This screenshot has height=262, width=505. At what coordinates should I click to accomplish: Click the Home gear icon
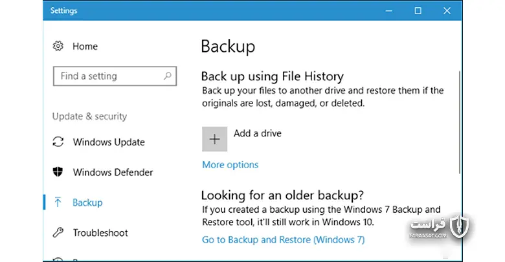(x=58, y=46)
